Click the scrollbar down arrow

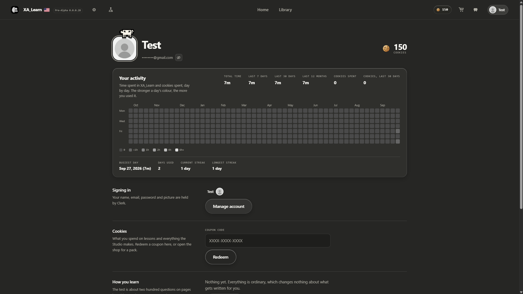tap(521, 292)
